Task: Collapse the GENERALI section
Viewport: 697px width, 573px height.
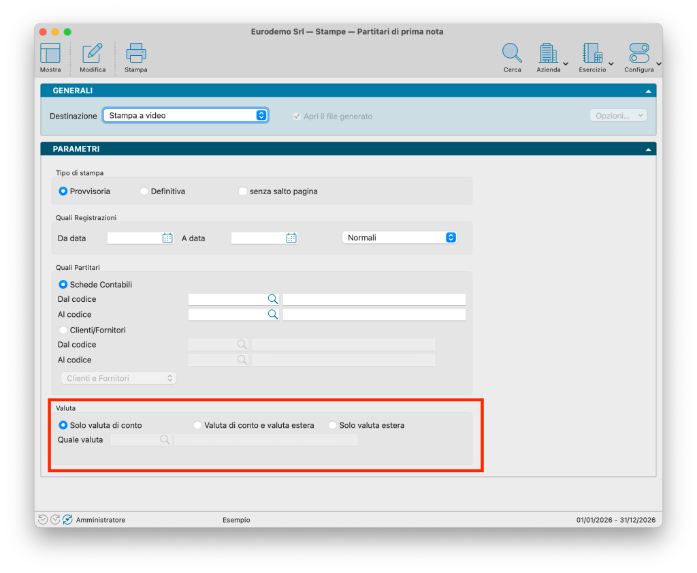Action: coord(648,91)
